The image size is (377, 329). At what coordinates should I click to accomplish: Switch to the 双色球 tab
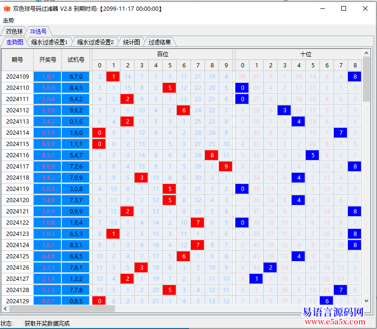click(x=14, y=31)
